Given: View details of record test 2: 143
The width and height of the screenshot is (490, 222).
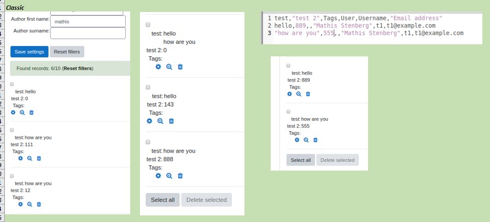Looking at the screenshot, I should [160, 121].
